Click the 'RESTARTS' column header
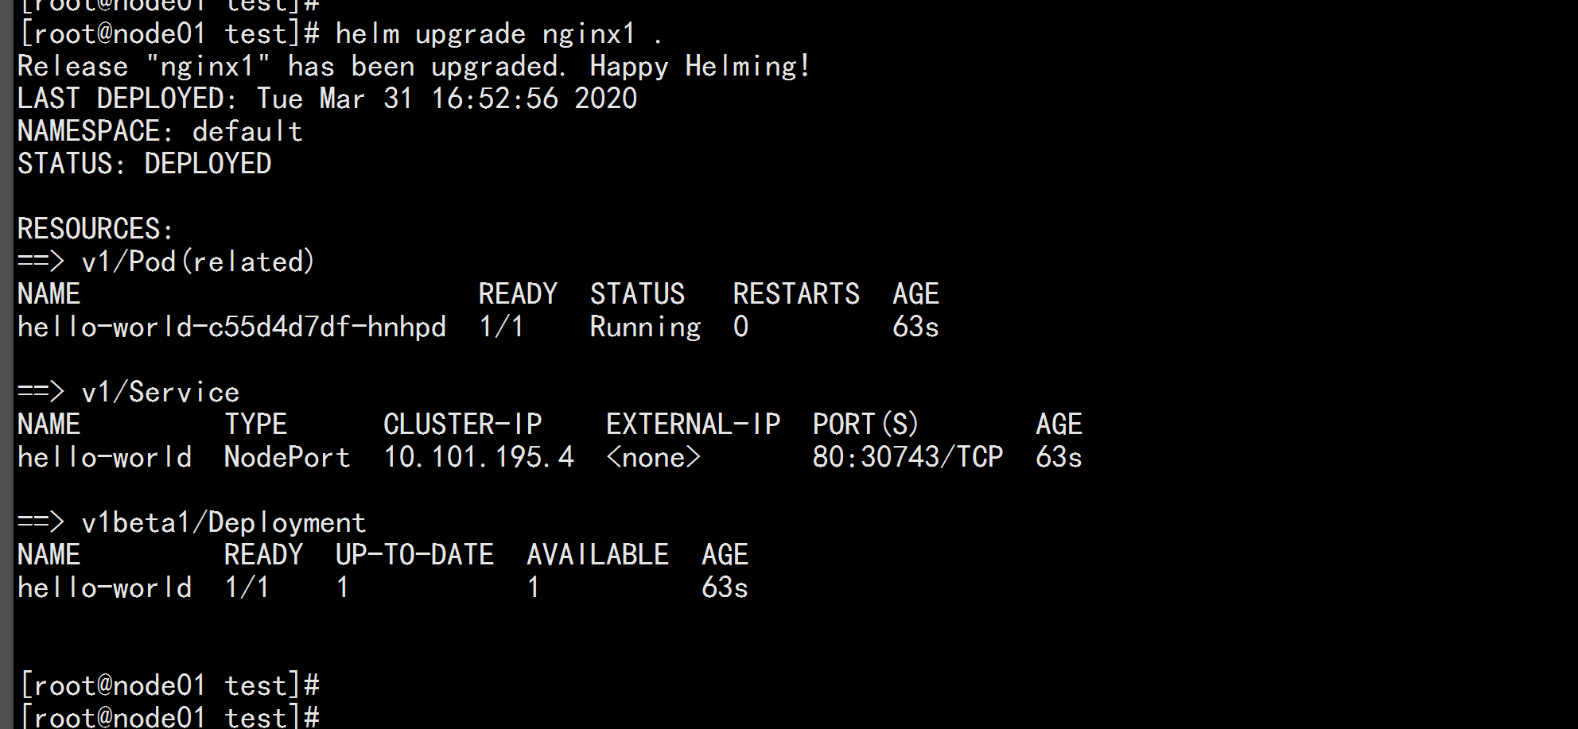This screenshot has height=729, width=1578. click(796, 294)
